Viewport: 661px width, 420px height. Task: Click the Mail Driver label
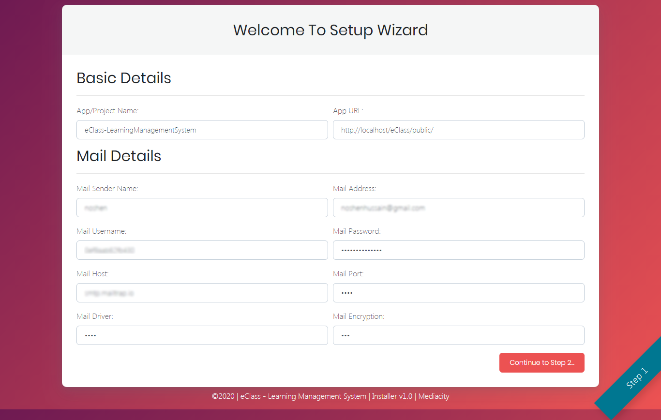[95, 316]
